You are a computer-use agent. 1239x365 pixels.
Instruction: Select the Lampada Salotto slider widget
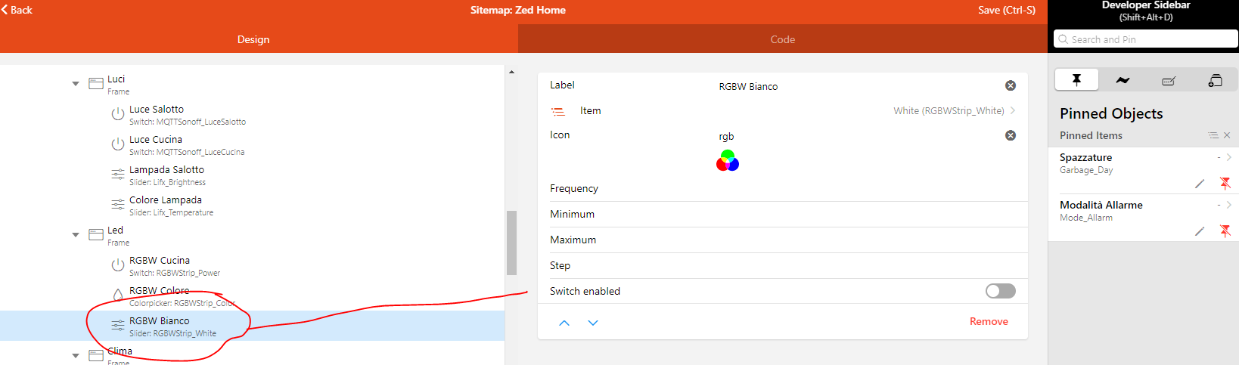point(166,175)
